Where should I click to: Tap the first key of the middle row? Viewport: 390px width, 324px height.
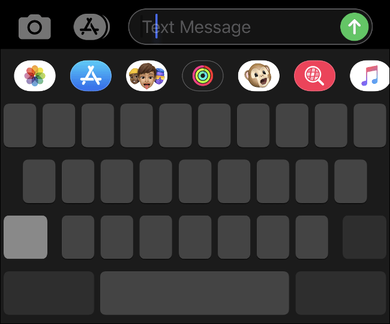point(39,181)
